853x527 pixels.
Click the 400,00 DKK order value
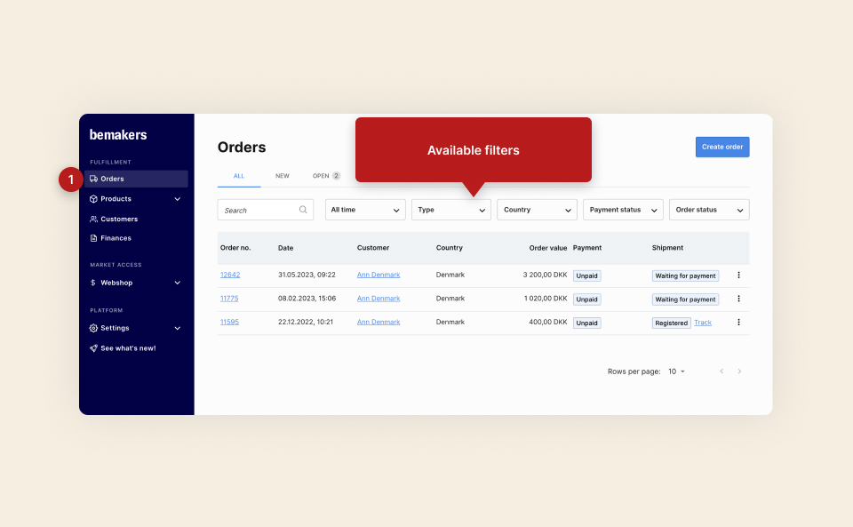[548, 322]
